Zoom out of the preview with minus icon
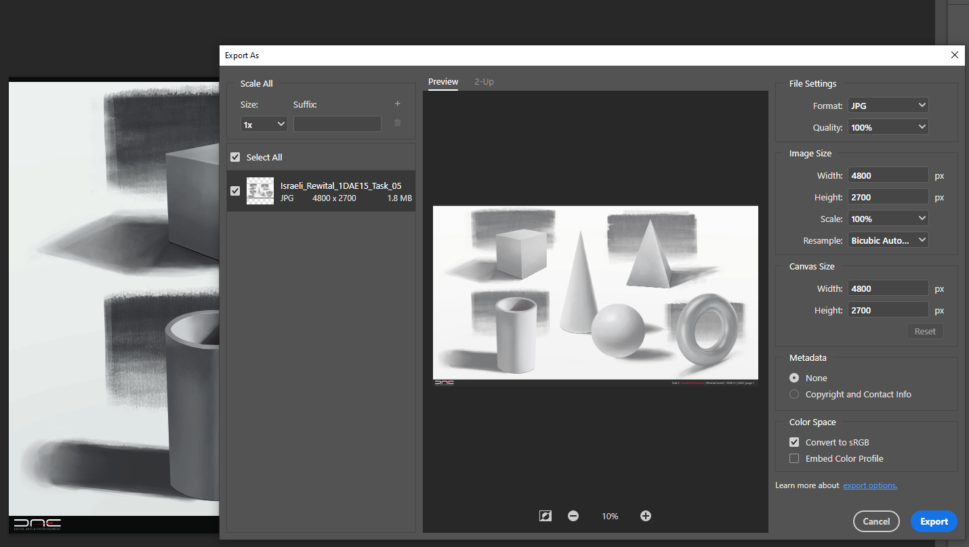 573,516
